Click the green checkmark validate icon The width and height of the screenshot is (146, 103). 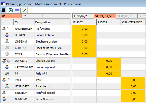24,10
